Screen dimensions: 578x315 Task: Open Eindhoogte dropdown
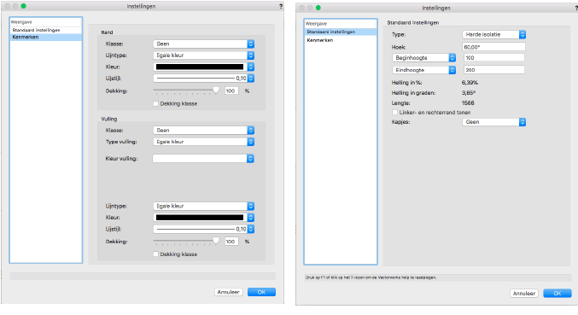(x=424, y=70)
